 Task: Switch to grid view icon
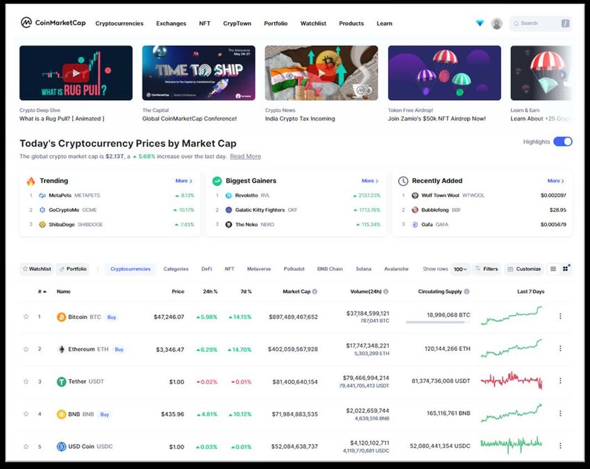pyautogui.click(x=565, y=269)
